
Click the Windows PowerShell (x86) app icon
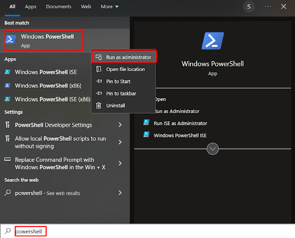click(x=7, y=85)
